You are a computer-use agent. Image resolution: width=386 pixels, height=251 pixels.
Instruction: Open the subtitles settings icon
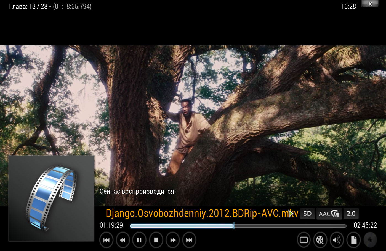click(x=304, y=240)
